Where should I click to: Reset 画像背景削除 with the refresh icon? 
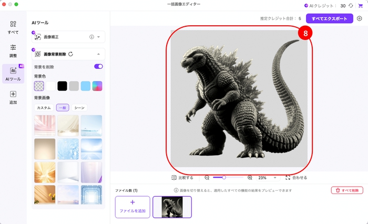(70, 54)
